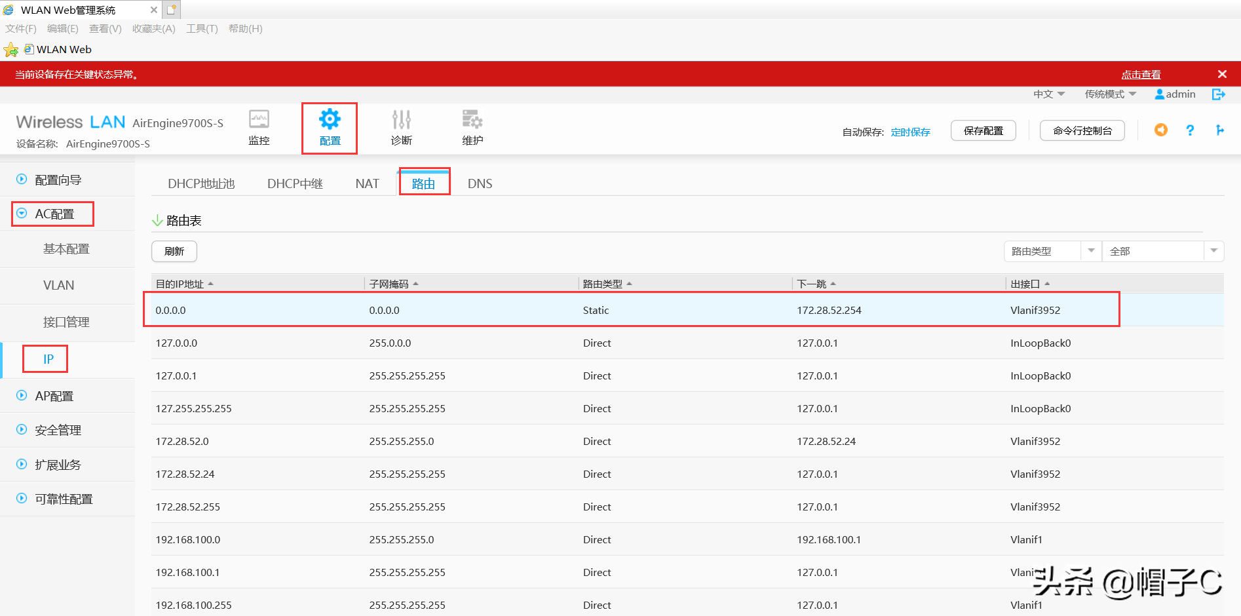Open the 传统模式 mode dropdown
The height and width of the screenshot is (616, 1241).
1111,94
